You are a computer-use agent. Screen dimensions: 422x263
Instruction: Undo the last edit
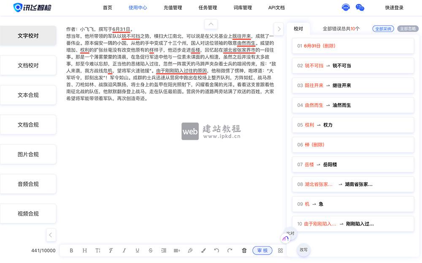pos(216,250)
